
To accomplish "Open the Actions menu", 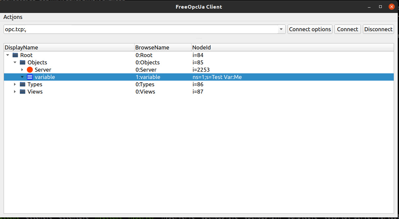I will pyautogui.click(x=13, y=17).
